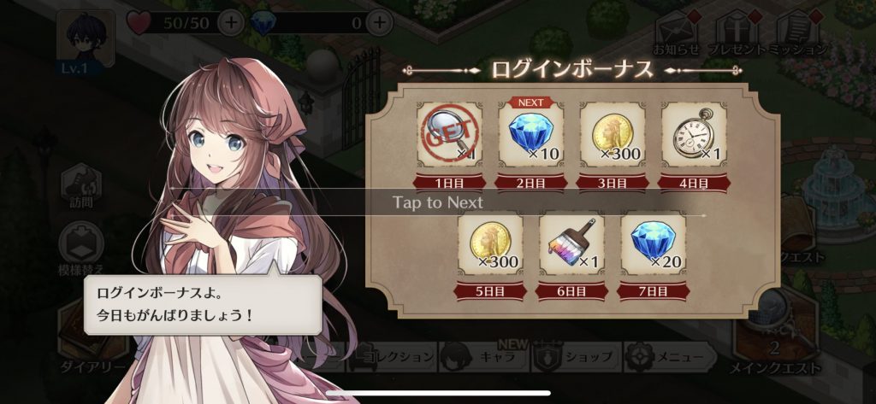Image resolution: width=876 pixels, height=404 pixels.
Task: Open the お知らせ notices envelope icon
Action: (x=676, y=32)
